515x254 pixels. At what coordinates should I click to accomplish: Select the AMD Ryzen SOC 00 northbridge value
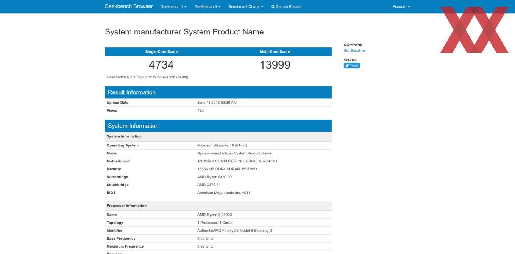[x=214, y=177]
